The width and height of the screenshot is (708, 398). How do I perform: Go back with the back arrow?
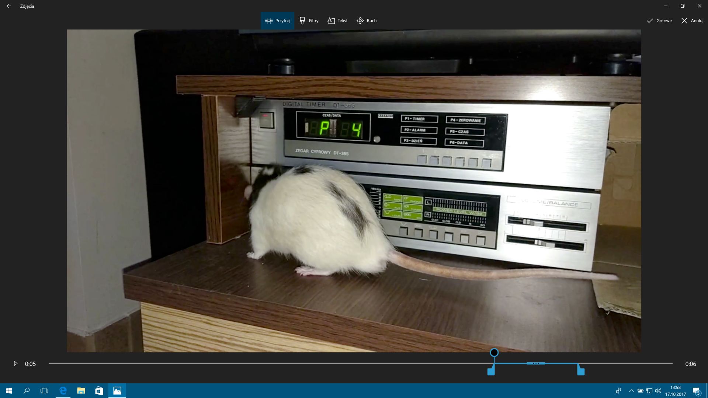[x=9, y=6]
